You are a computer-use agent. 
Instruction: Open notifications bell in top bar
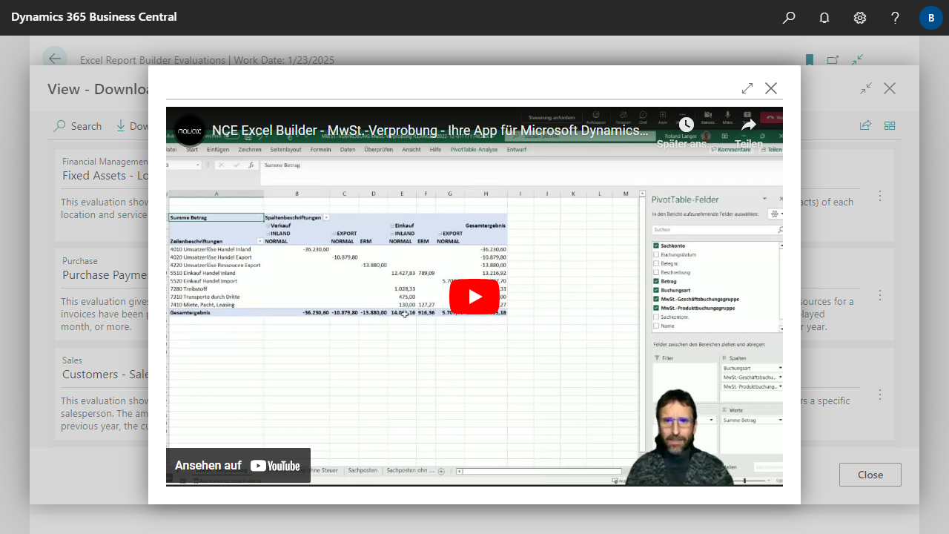[x=824, y=18]
